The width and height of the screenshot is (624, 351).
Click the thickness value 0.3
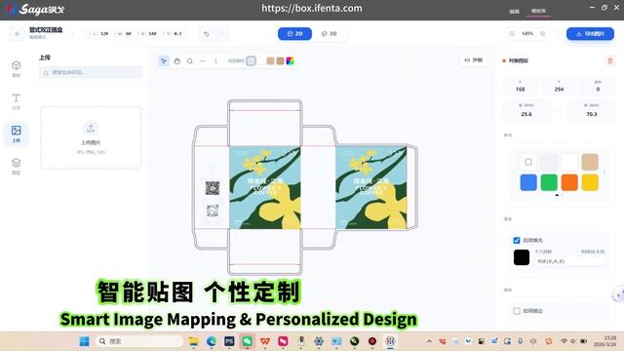pyautogui.click(x=177, y=34)
